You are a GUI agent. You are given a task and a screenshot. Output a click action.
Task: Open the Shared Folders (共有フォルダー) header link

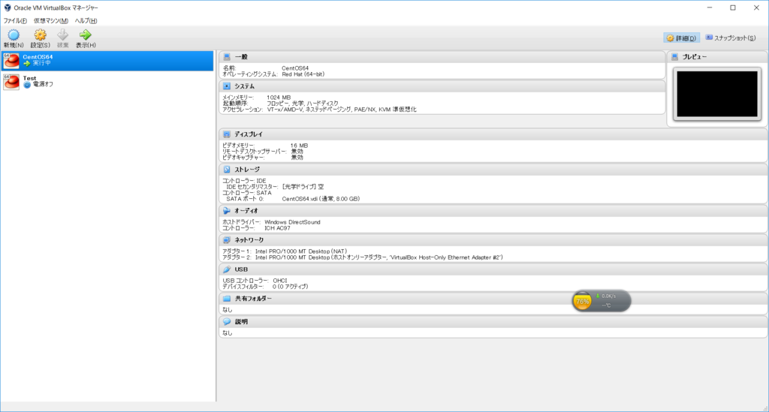click(x=253, y=299)
